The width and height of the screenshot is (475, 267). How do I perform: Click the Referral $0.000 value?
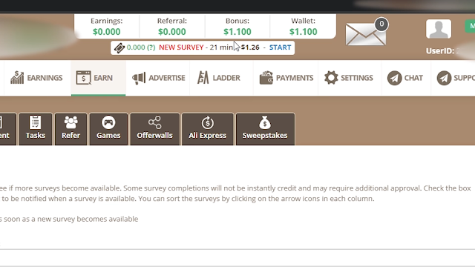(172, 31)
